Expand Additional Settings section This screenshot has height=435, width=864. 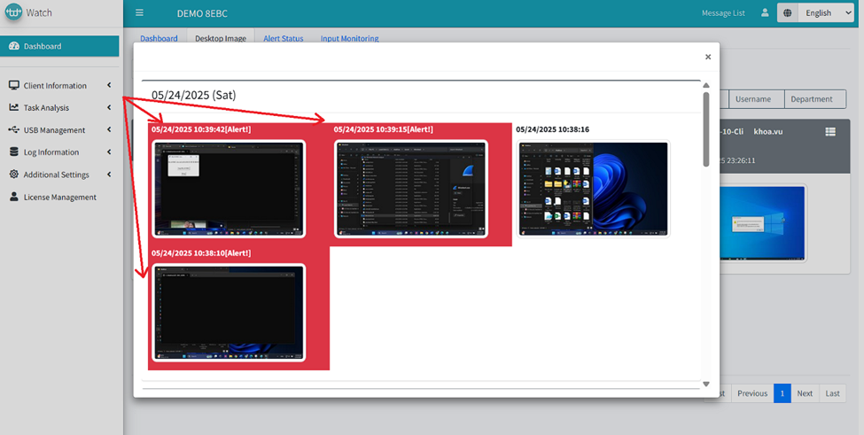[x=56, y=175]
